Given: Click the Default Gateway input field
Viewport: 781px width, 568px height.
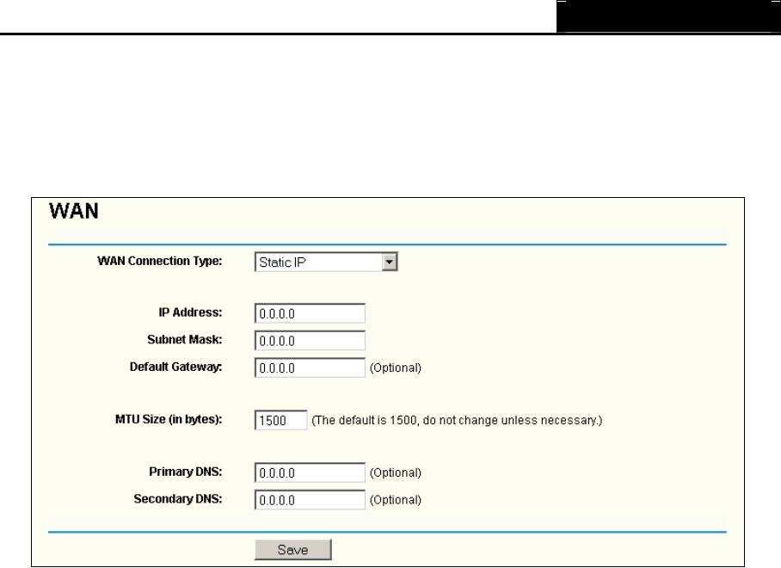Looking at the screenshot, I should click(310, 367).
